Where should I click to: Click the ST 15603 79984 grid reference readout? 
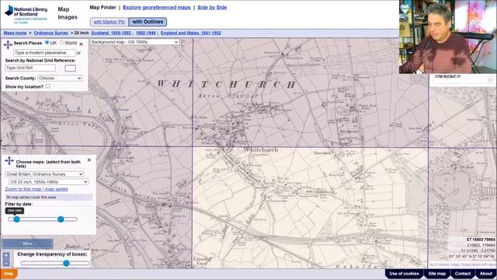481,240
